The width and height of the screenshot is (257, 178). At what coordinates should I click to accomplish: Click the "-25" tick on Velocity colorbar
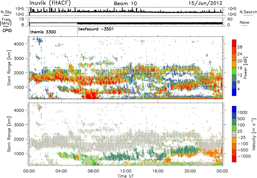coord(242,137)
